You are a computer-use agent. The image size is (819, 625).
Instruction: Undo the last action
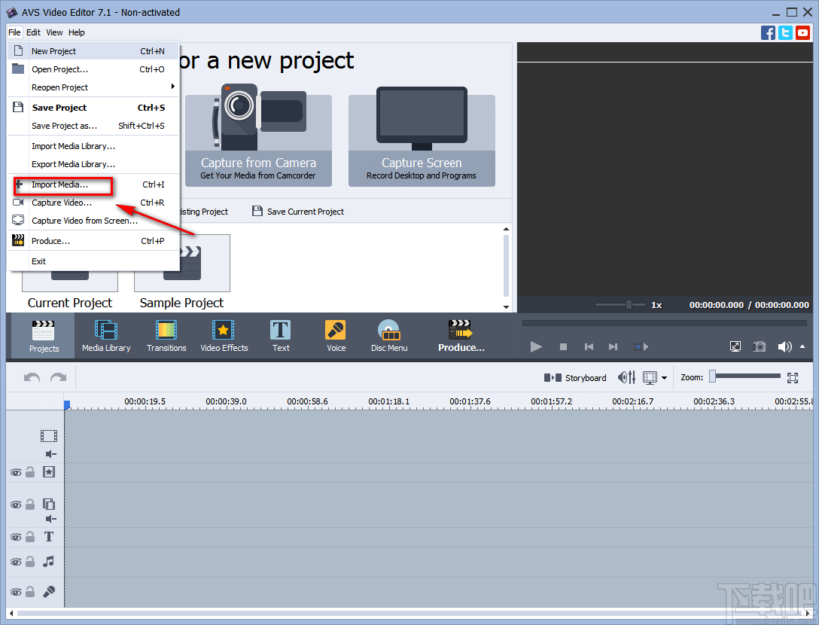(x=32, y=377)
